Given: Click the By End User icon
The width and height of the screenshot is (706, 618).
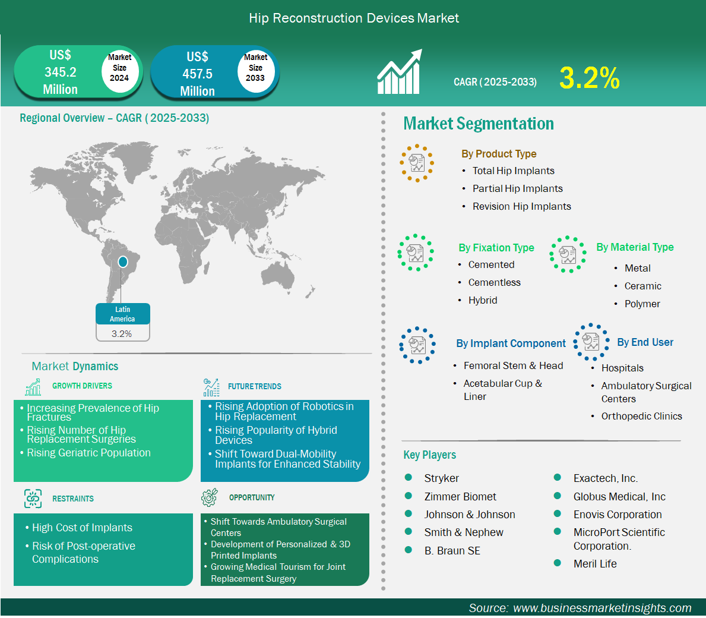Looking at the screenshot, I should [591, 342].
